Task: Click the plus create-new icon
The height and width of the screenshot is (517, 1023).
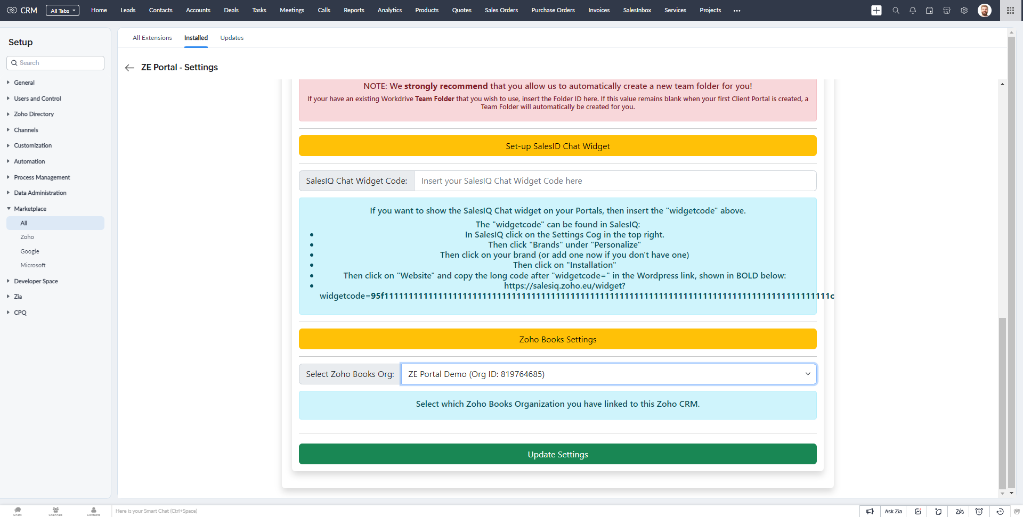Action: (x=876, y=10)
